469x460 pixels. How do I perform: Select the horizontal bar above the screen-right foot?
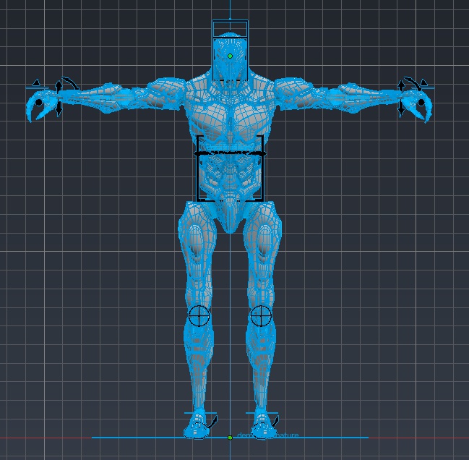click(x=262, y=413)
